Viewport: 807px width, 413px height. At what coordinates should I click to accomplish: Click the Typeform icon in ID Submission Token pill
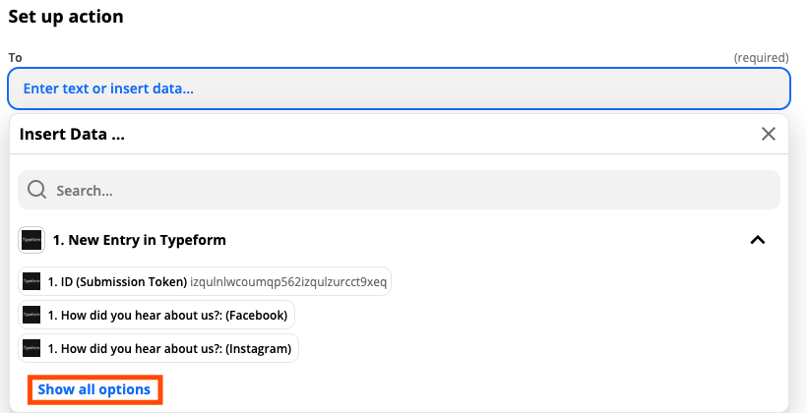click(31, 282)
